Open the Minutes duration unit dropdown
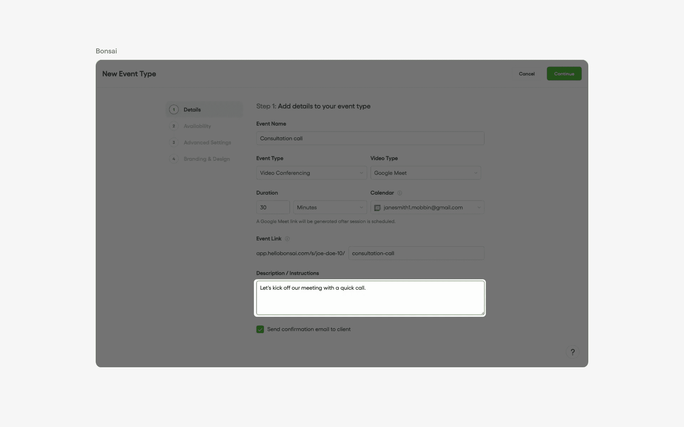This screenshot has height=427, width=684. [330, 207]
